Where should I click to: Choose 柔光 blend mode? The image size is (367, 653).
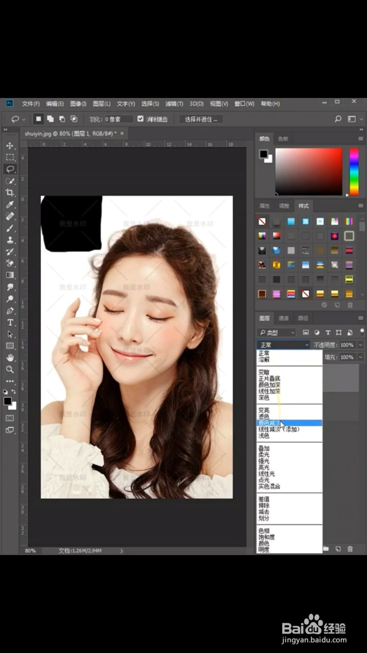(289, 455)
